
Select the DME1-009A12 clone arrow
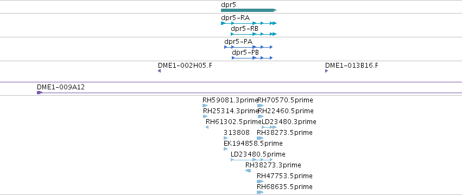[40, 93]
